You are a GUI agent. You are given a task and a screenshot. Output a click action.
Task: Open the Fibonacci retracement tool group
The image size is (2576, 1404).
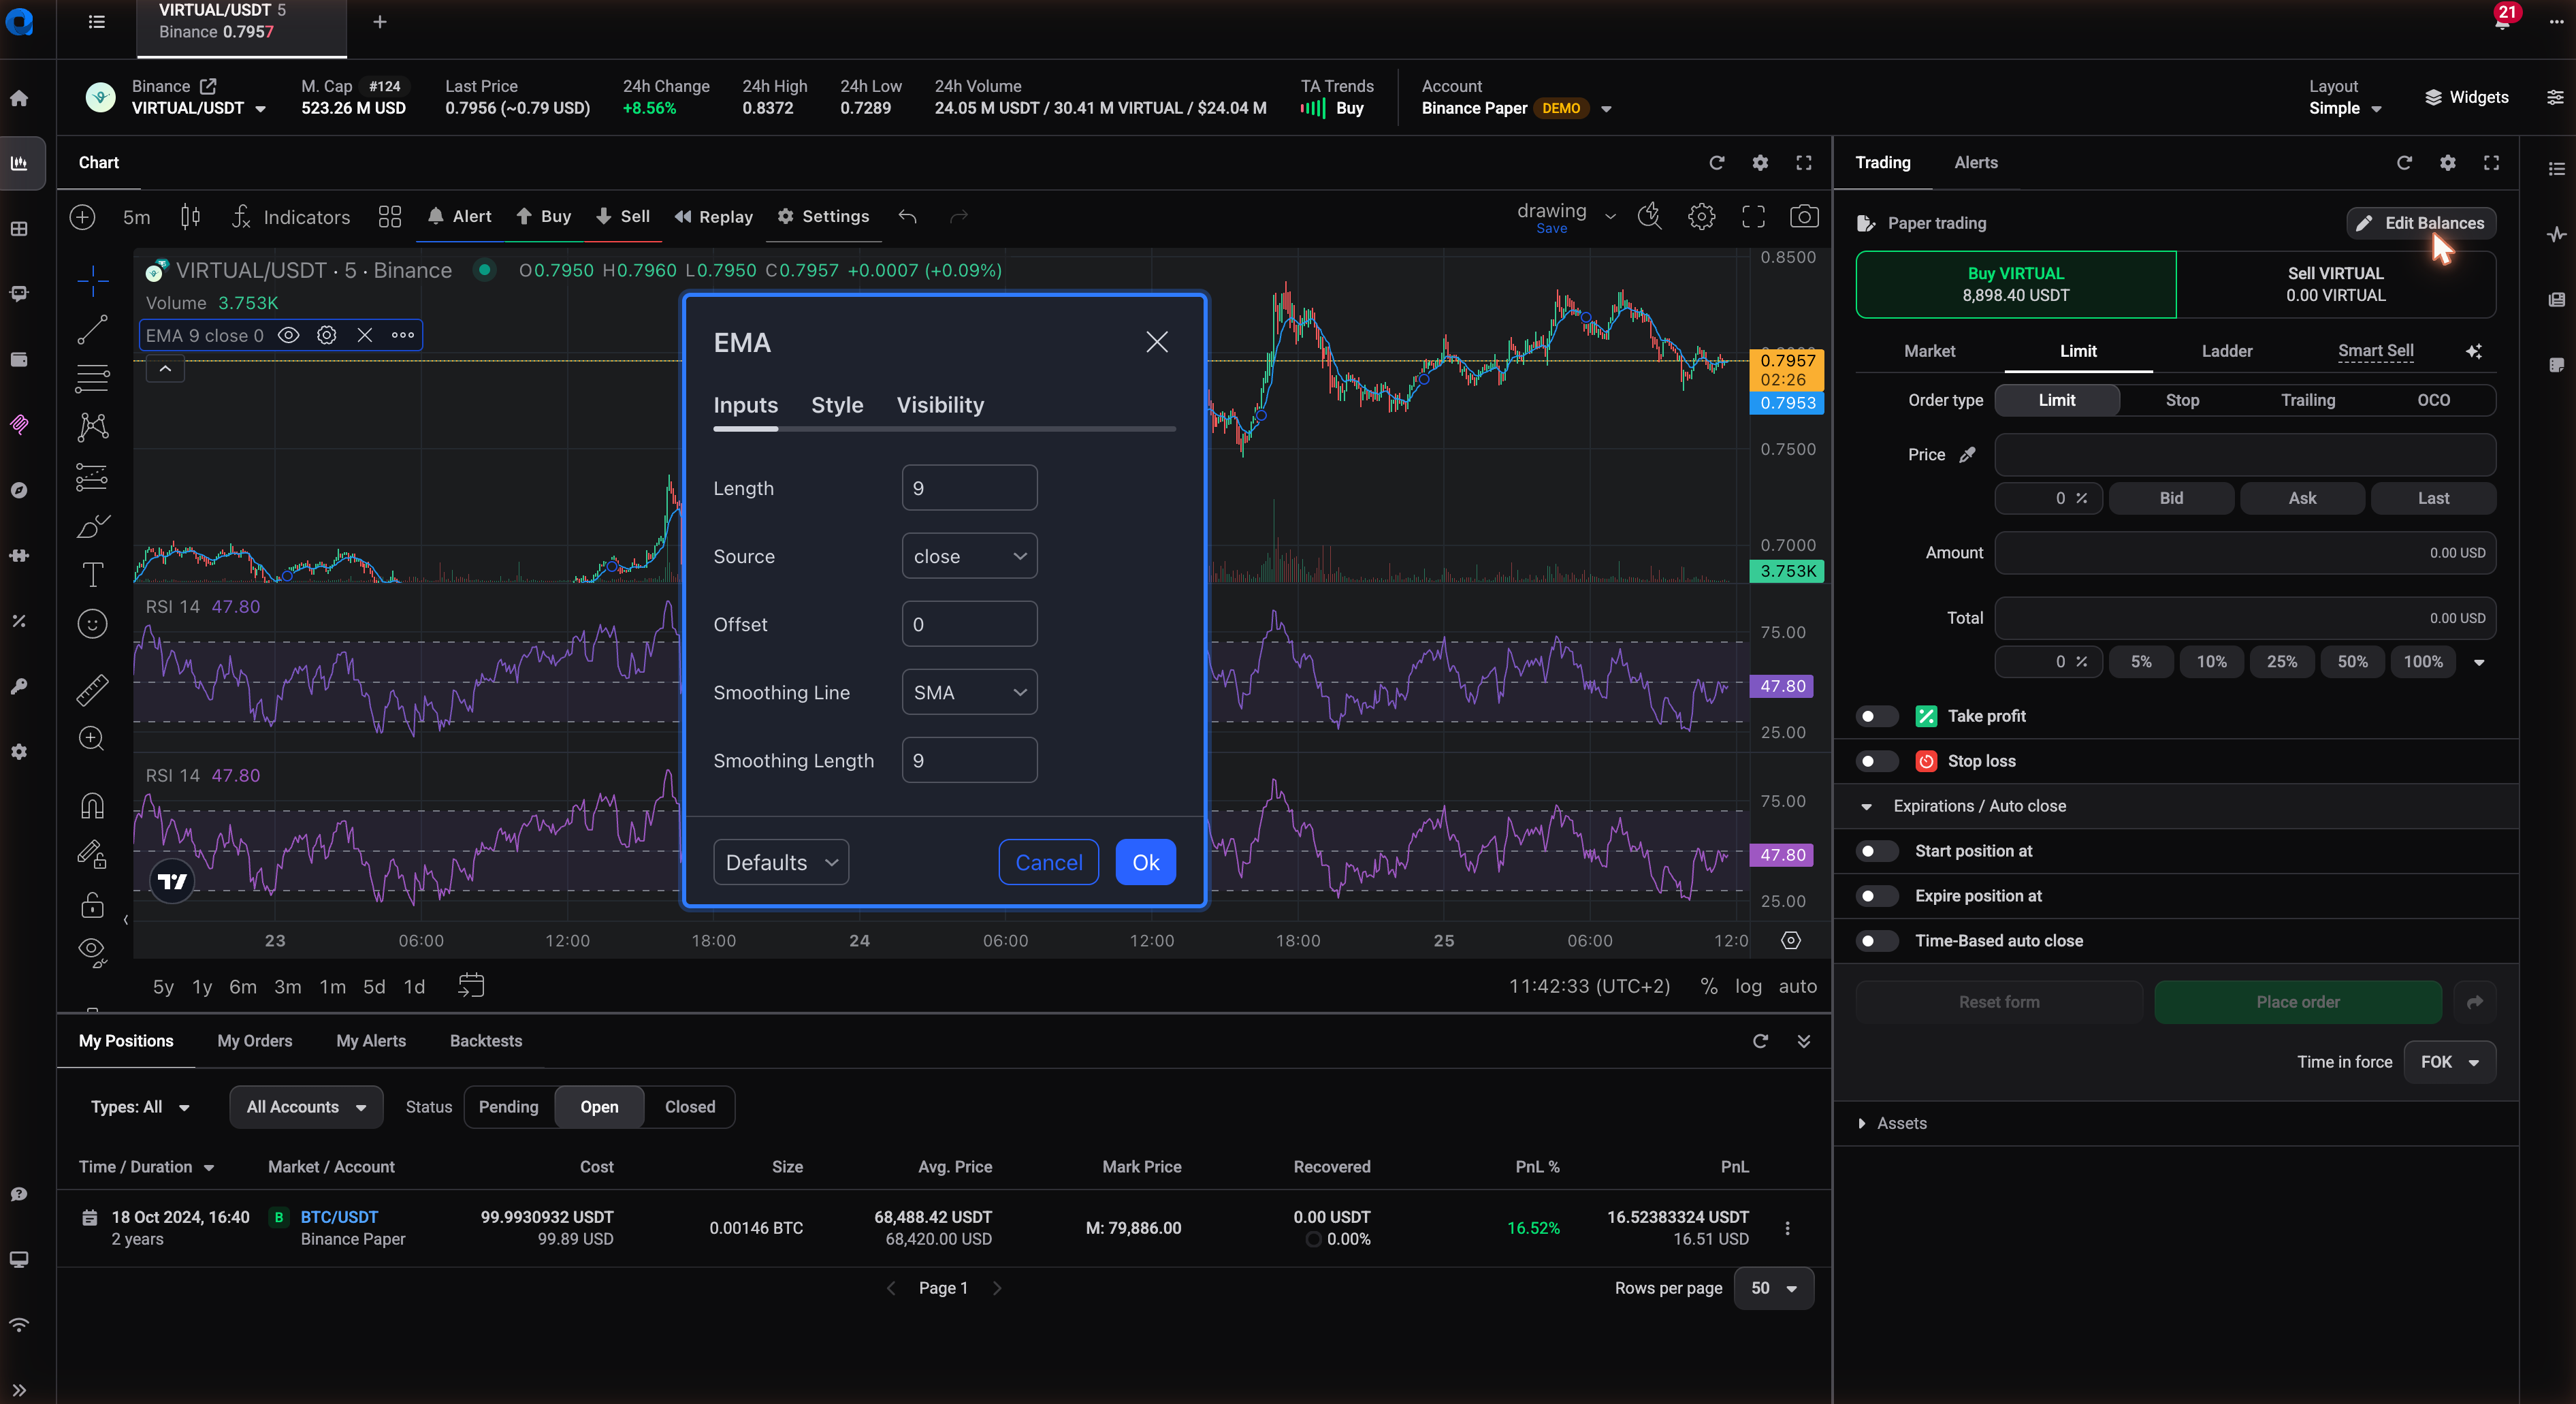92,379
